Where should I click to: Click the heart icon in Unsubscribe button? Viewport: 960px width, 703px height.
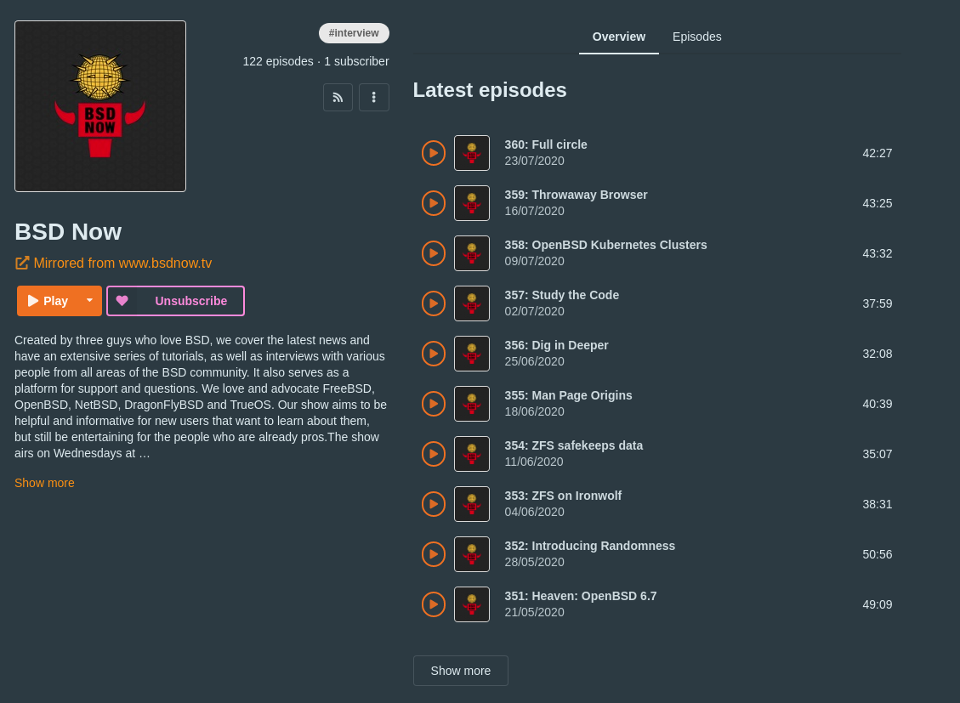[x=122, y=300]
